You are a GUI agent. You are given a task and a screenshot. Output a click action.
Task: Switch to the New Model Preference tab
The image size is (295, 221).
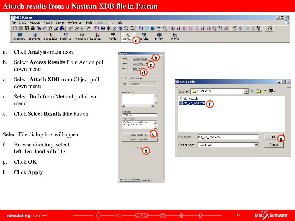[130, 180]
